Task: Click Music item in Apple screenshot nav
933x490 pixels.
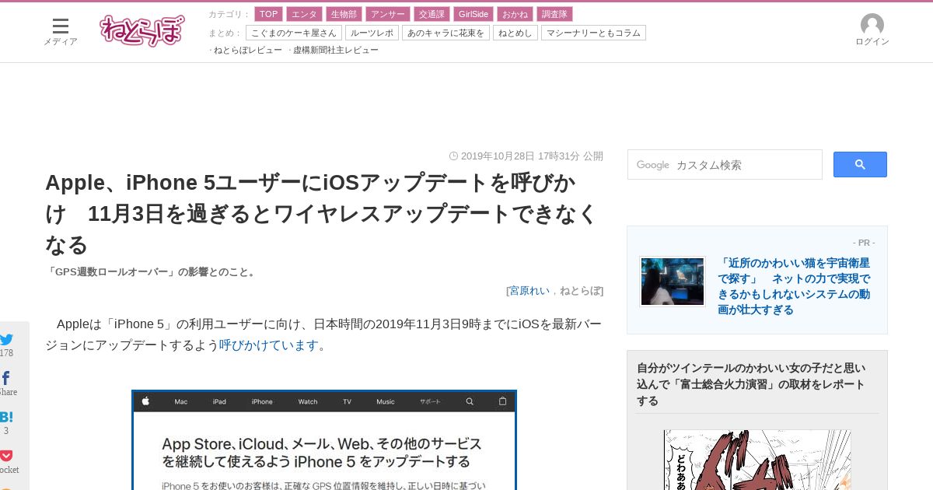Action: 386,402
